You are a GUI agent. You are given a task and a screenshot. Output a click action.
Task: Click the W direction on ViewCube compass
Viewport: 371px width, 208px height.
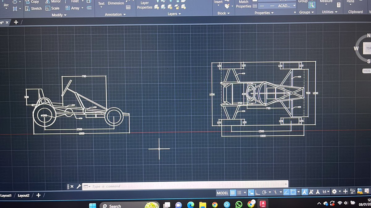pyautogui.click(x=356, y=48)
